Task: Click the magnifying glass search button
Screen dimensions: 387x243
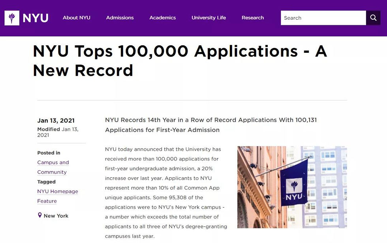Action: tap(373, 18)
